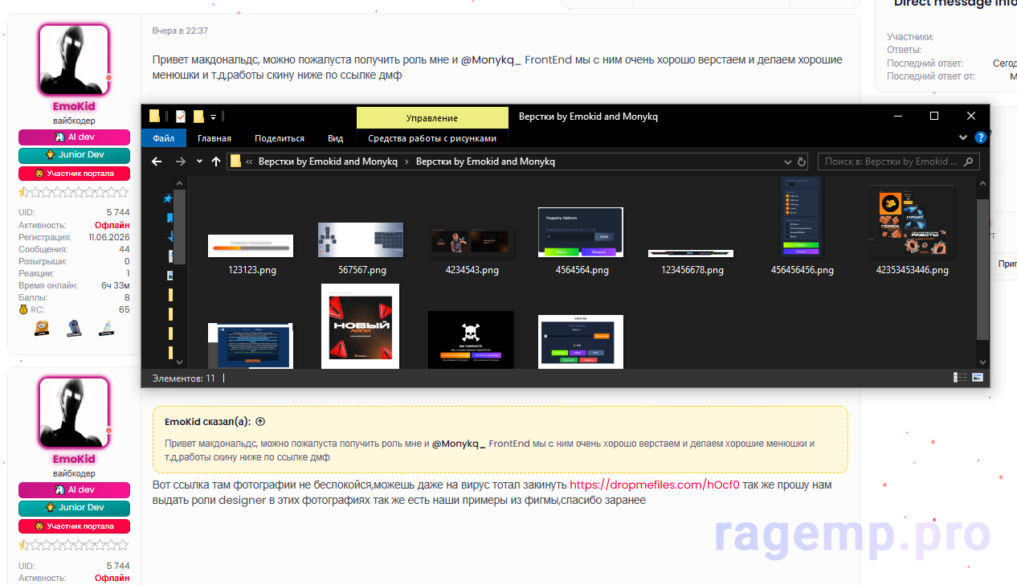Open the Вид ribbon tab

pyautogui.click(x=336, y=138)
